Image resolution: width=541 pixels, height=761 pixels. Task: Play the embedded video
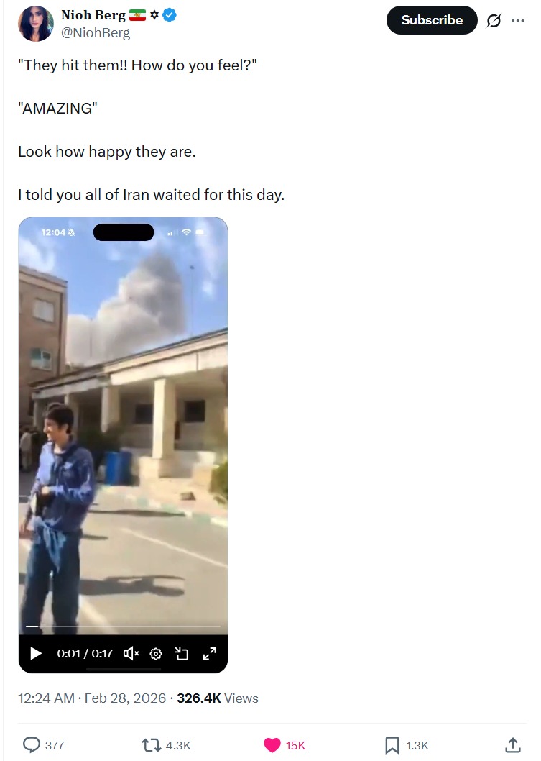click(x=36, y=653)
